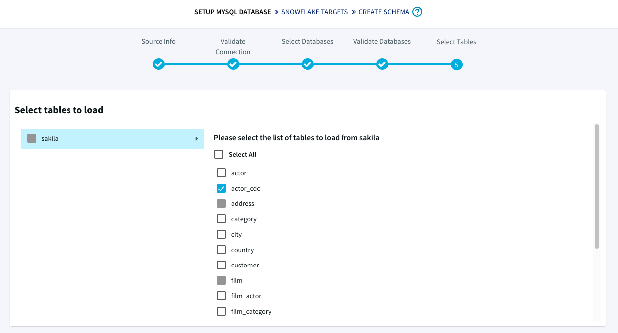Image resolution: width=618 pixels, height=333 pixels.
Task: Uncheck the actor_cdc table checkbox
Action: (x=221, y=188)
